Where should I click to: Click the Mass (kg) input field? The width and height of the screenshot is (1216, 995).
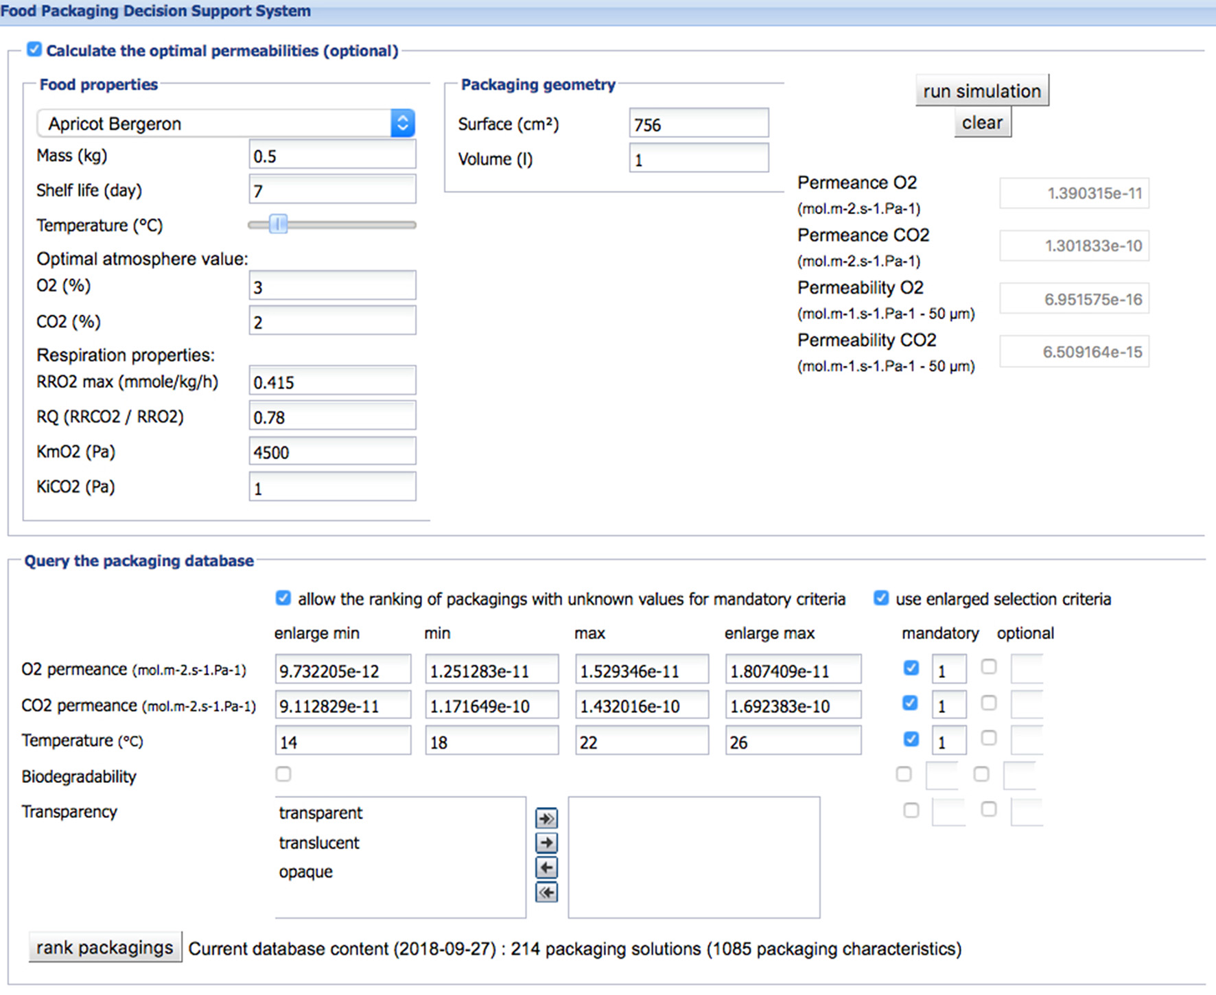pos(332,155)
